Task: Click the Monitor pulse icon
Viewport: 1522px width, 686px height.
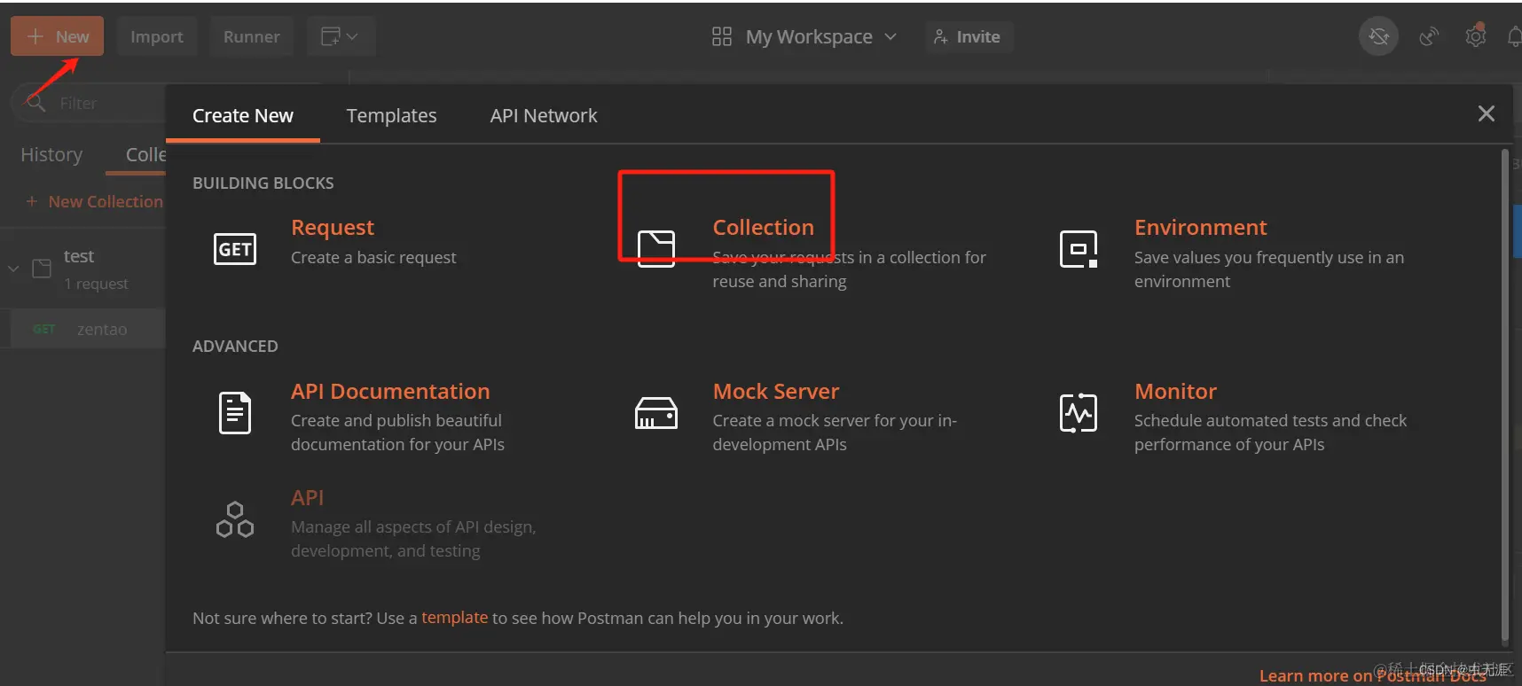Action: (x=1079, y=413)
